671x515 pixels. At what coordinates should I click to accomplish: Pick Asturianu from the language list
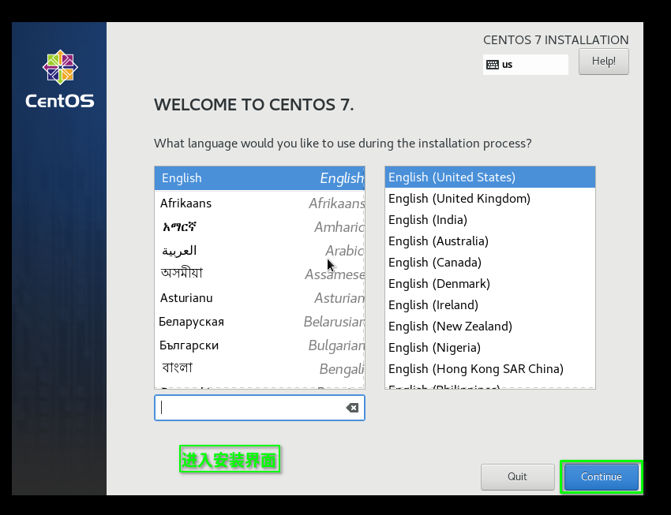(x=259, y=298)
